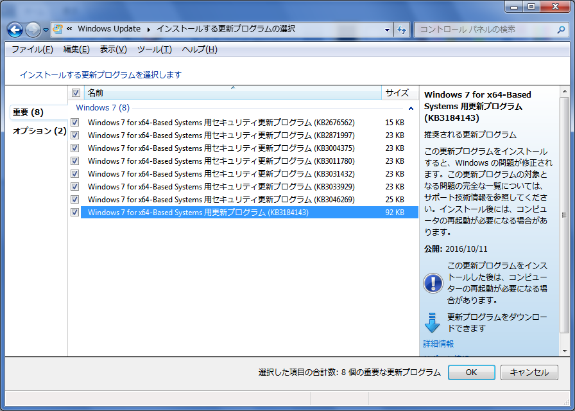Switch to the オプション (2) tab

39,131
